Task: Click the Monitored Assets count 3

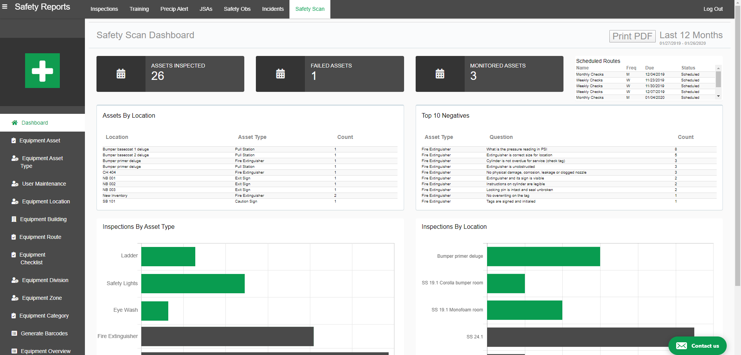Action: tap(473, 76)
